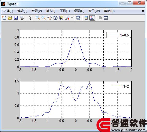Click the 1.5 y-axis label in bottom plot
Viewport: 147px width, 132px height.
(x=17, y=81)
